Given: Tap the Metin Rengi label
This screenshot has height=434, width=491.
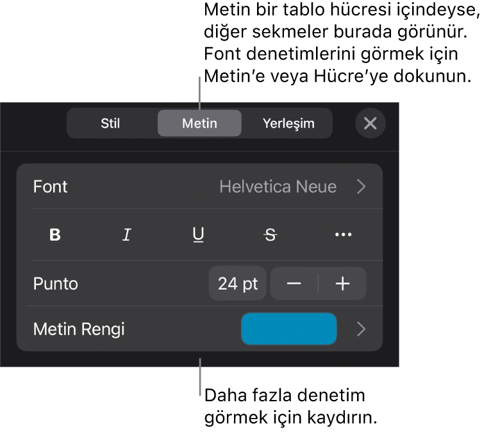Looking at the screenshot, I should (x=79, y=329).
